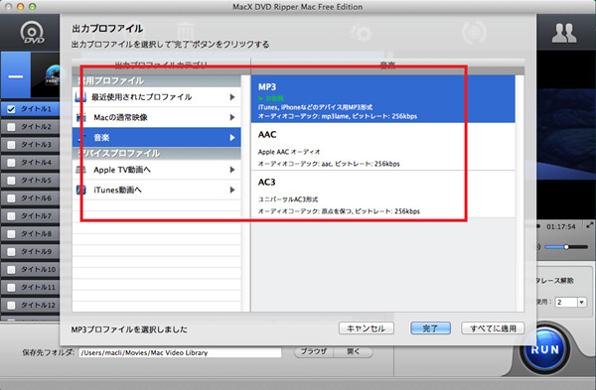This screenshot has height=390, width=596.
Task: Choose the AC3 output profile
Action: pyautogui.click(x=383, y=195)
